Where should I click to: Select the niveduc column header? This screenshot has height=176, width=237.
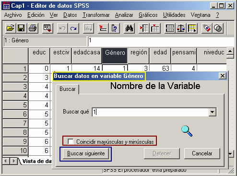[x=212, y=55]
